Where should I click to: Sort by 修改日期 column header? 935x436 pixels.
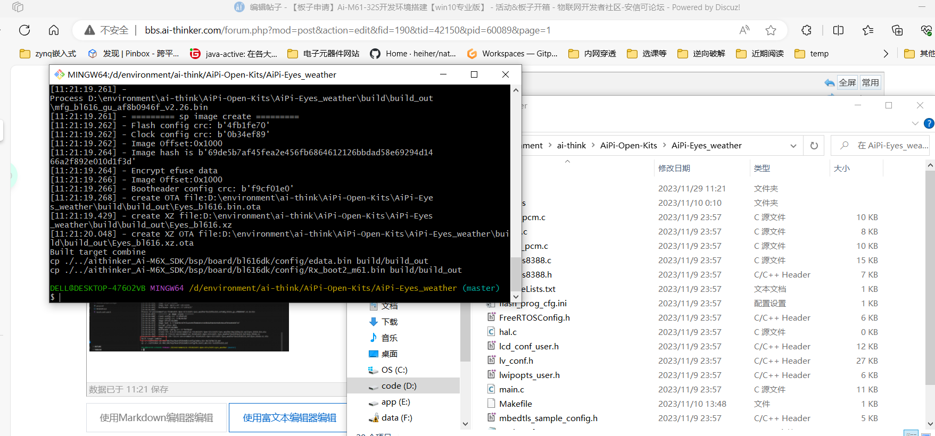[x=674, y=169]
